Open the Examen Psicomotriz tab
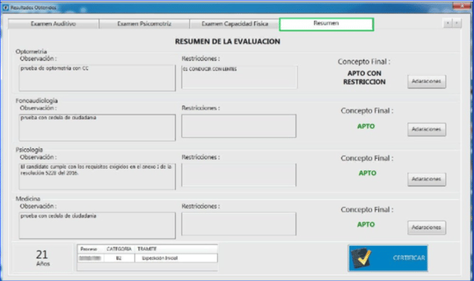This screenshot has height=281, width=474. coord(144,24)
